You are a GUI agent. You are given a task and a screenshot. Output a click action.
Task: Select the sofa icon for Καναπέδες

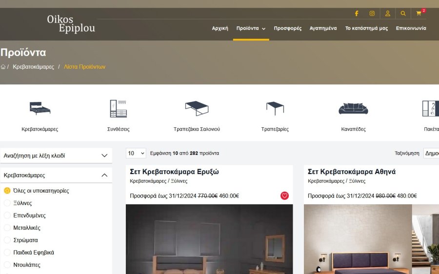tap(353, 109)
